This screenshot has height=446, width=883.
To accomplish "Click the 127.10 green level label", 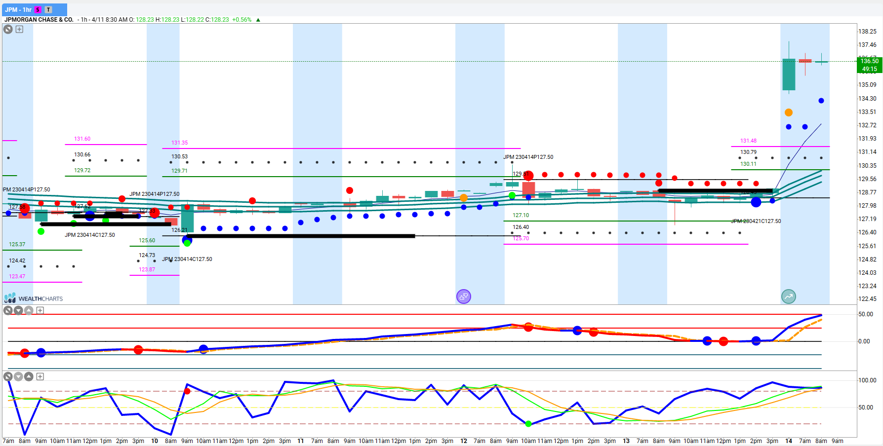I will point(521,215).
